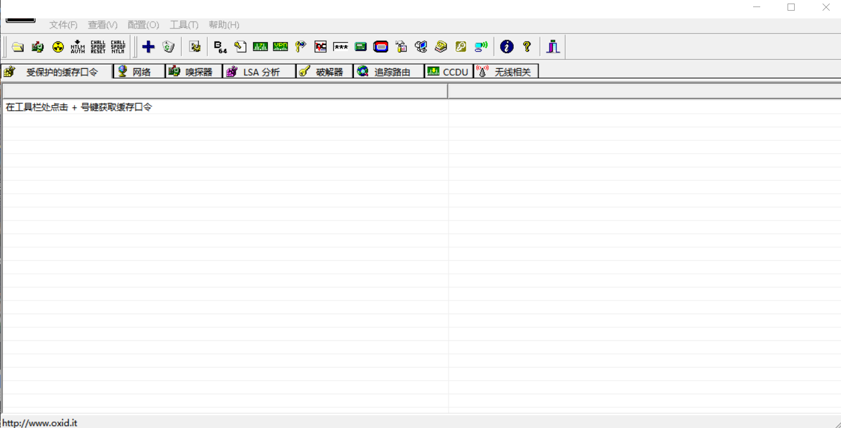The image size is (841, 428).
Task: Open the LSA 分析 tab
Action: (259, 72)
